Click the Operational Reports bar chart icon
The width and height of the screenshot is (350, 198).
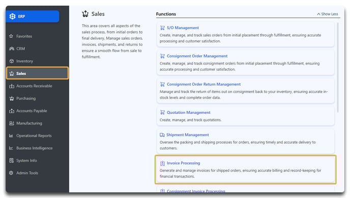click(11, 136)
